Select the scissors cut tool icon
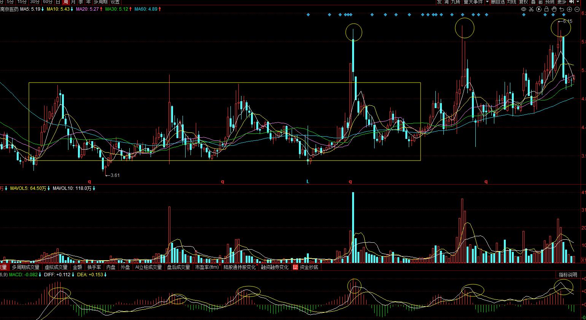 click(531, 9)
